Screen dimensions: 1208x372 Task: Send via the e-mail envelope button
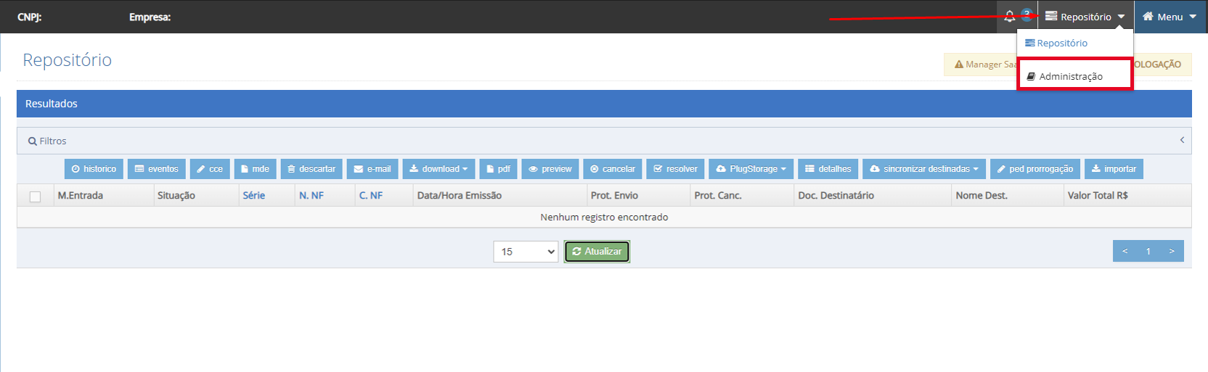(x=372, y=169)
